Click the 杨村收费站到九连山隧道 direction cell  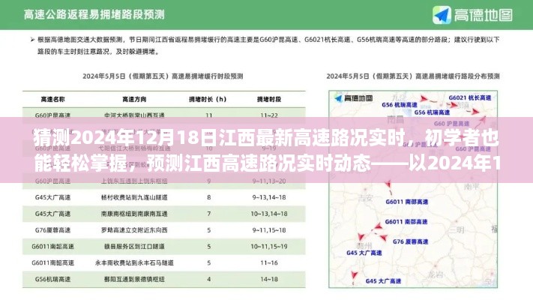tap(134, 197)
